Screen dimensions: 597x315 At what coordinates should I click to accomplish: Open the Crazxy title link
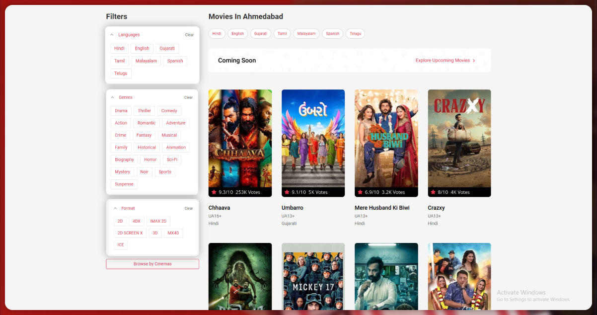pyautogui.click(x=436, y=208)
